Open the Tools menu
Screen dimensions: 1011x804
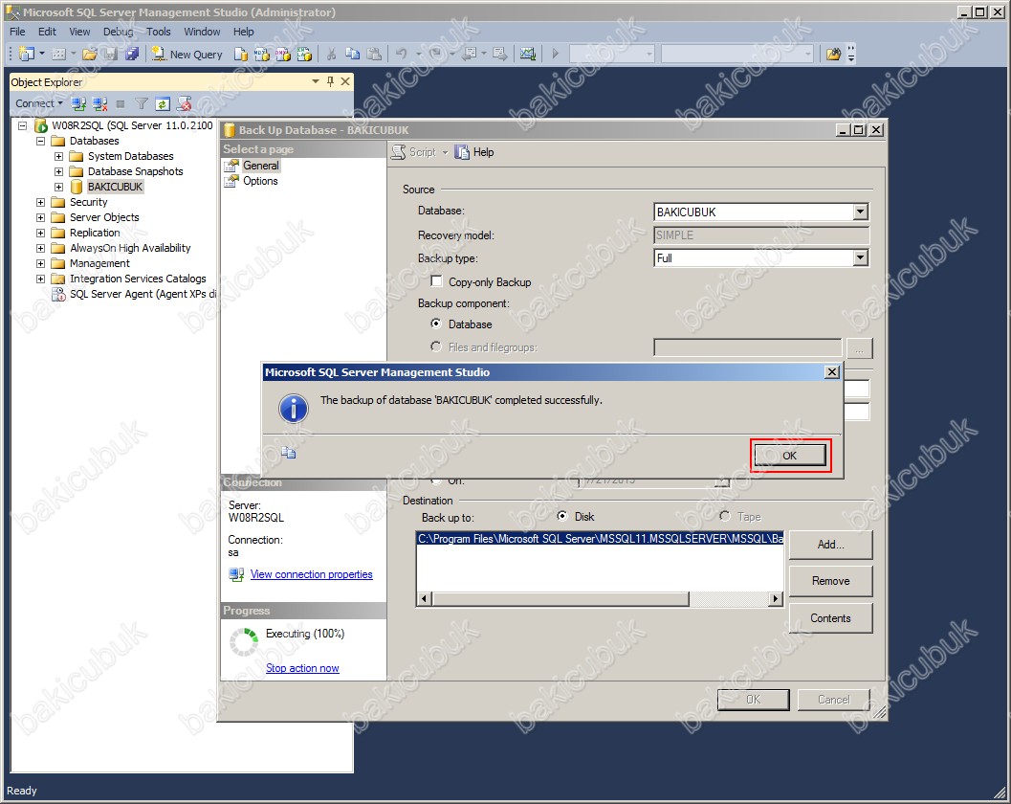click(159, 32)
